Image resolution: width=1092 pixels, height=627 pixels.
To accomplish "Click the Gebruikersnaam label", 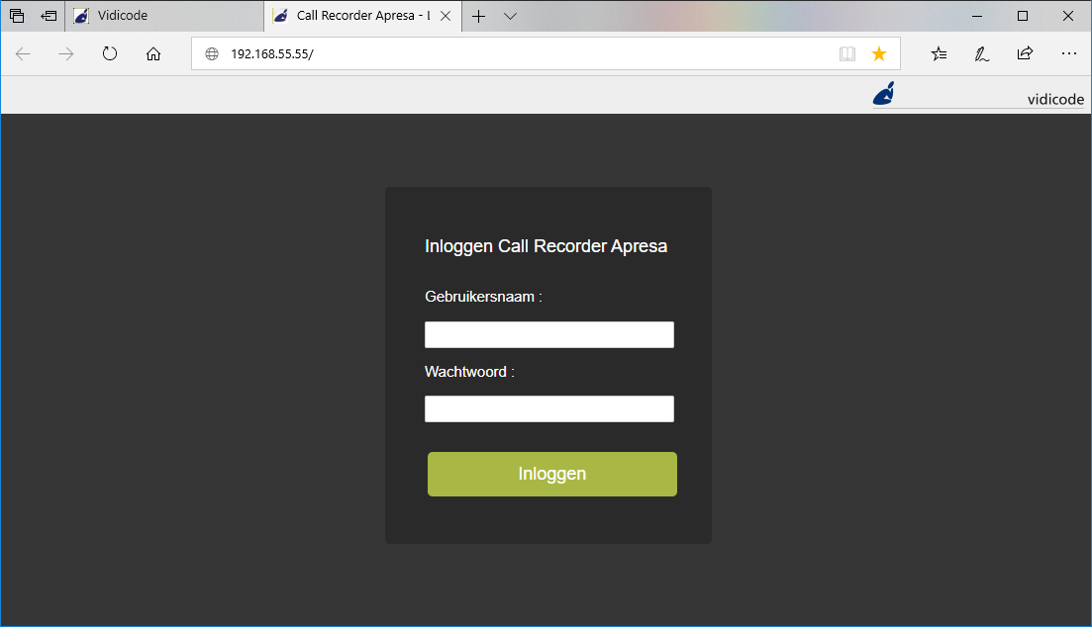I will (x=483, y=297).
